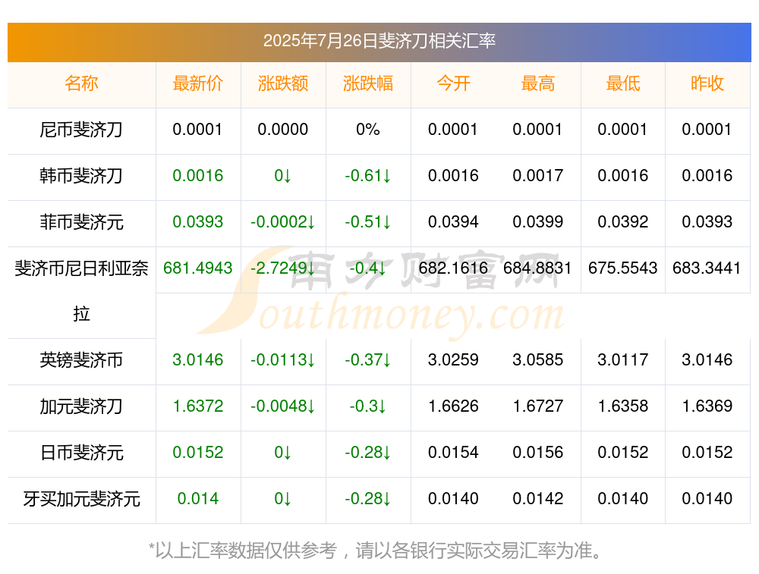This screenshot has width=759, height=574.
Task: Click latest price 1.6372
Action: (198, 406)
